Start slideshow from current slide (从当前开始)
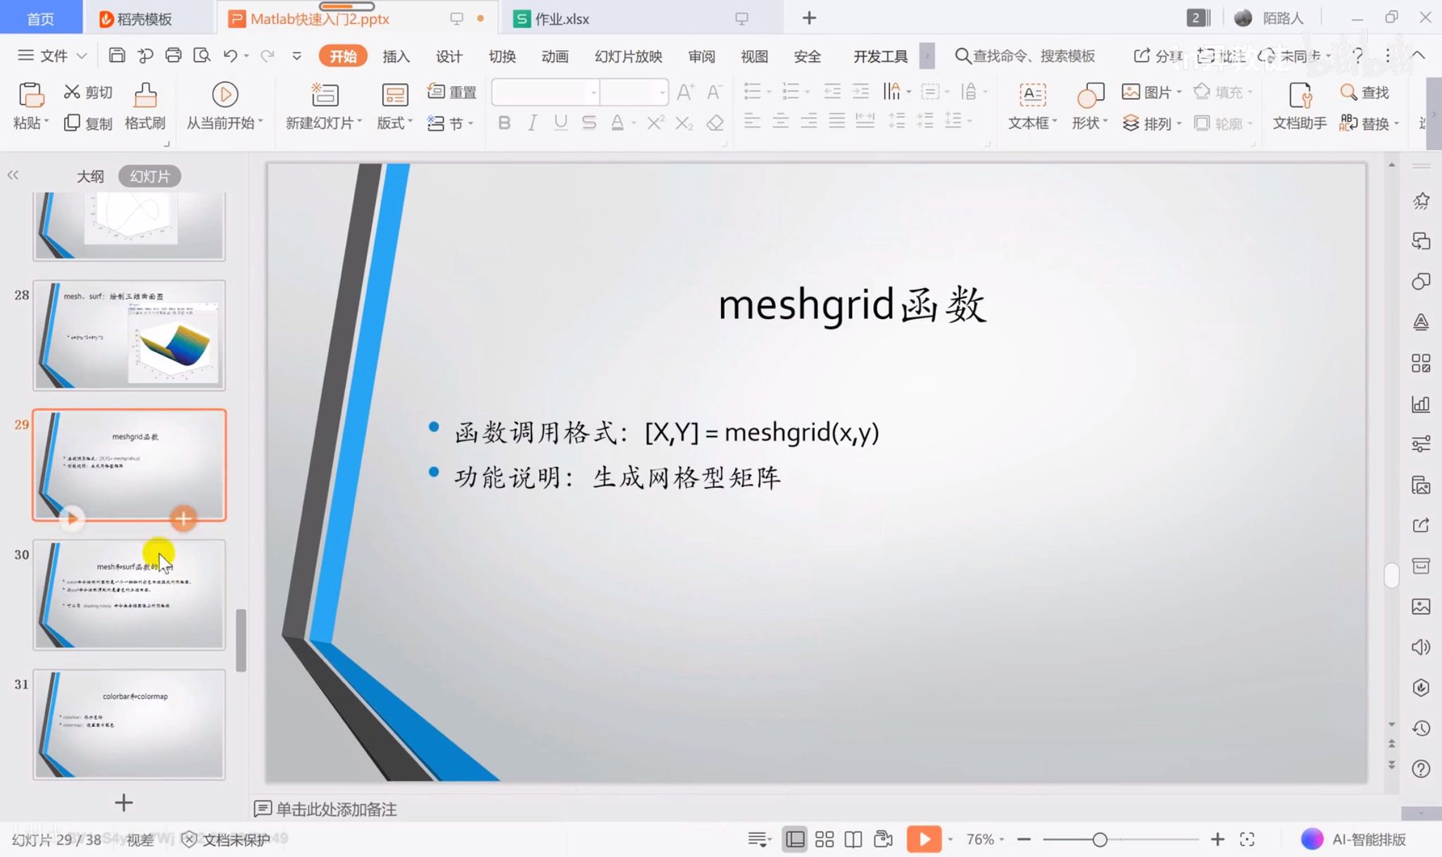Viewport: 1442px width, 857px height. (225, 96)
